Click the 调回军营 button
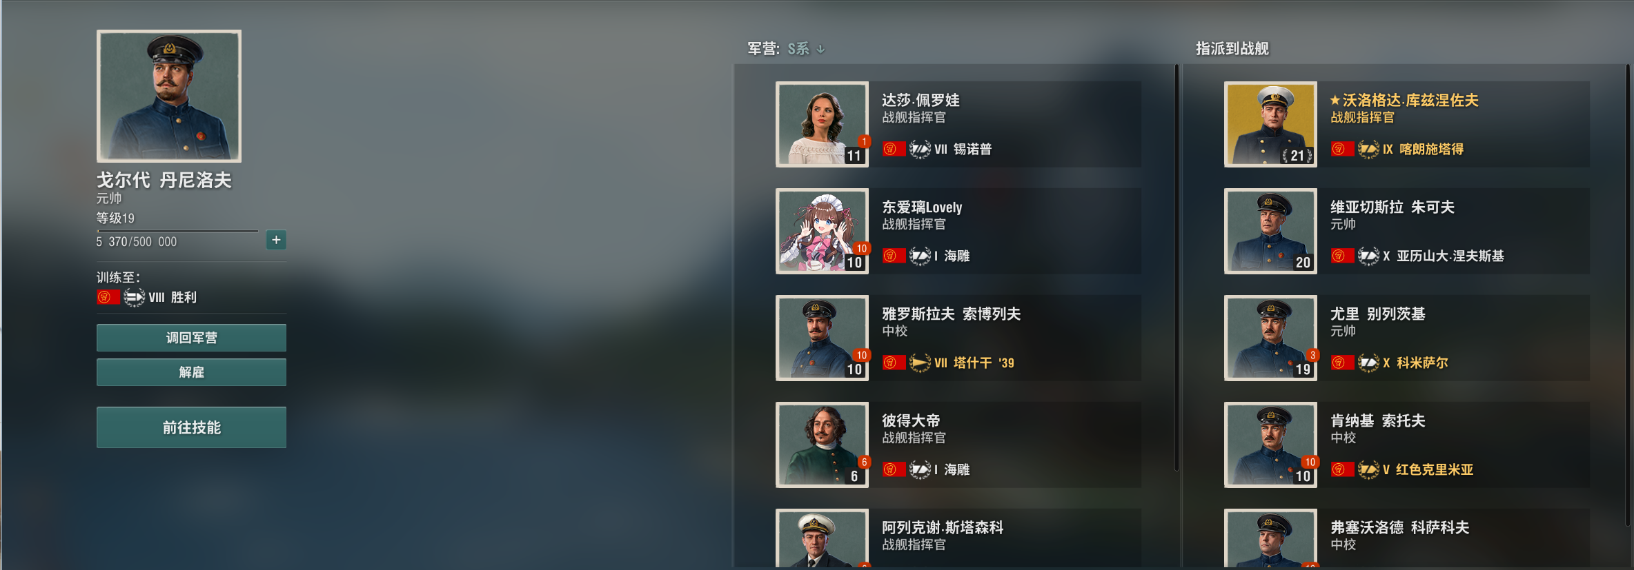1634x570 pixels. pyautogui.click(x=191, y=338)
